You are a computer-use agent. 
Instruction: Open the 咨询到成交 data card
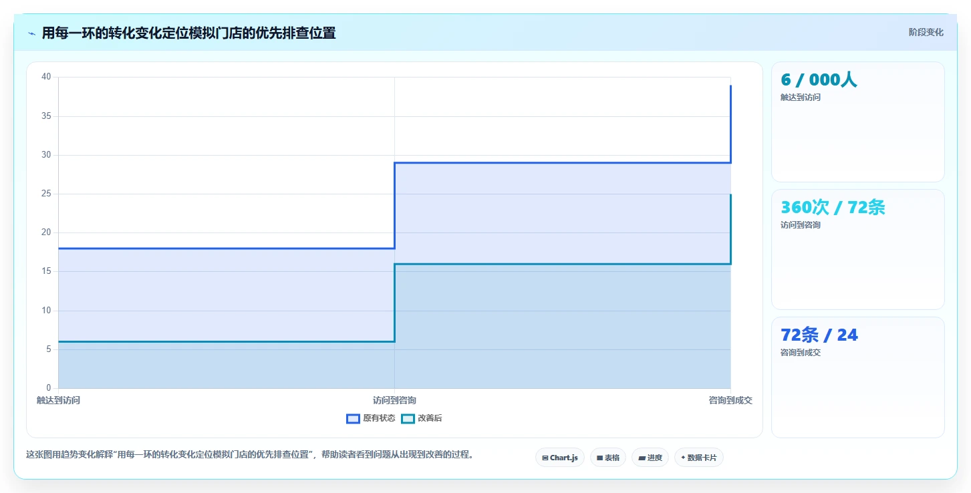coord(858,377)
